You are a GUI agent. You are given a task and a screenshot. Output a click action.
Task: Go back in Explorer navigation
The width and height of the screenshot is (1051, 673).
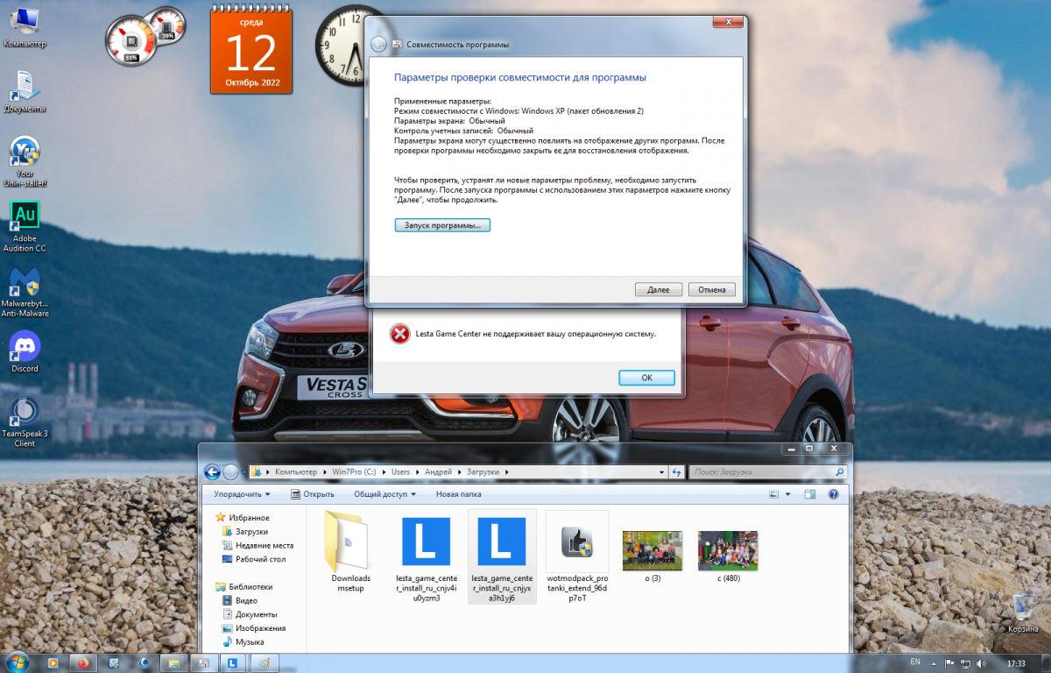point(212,472)
